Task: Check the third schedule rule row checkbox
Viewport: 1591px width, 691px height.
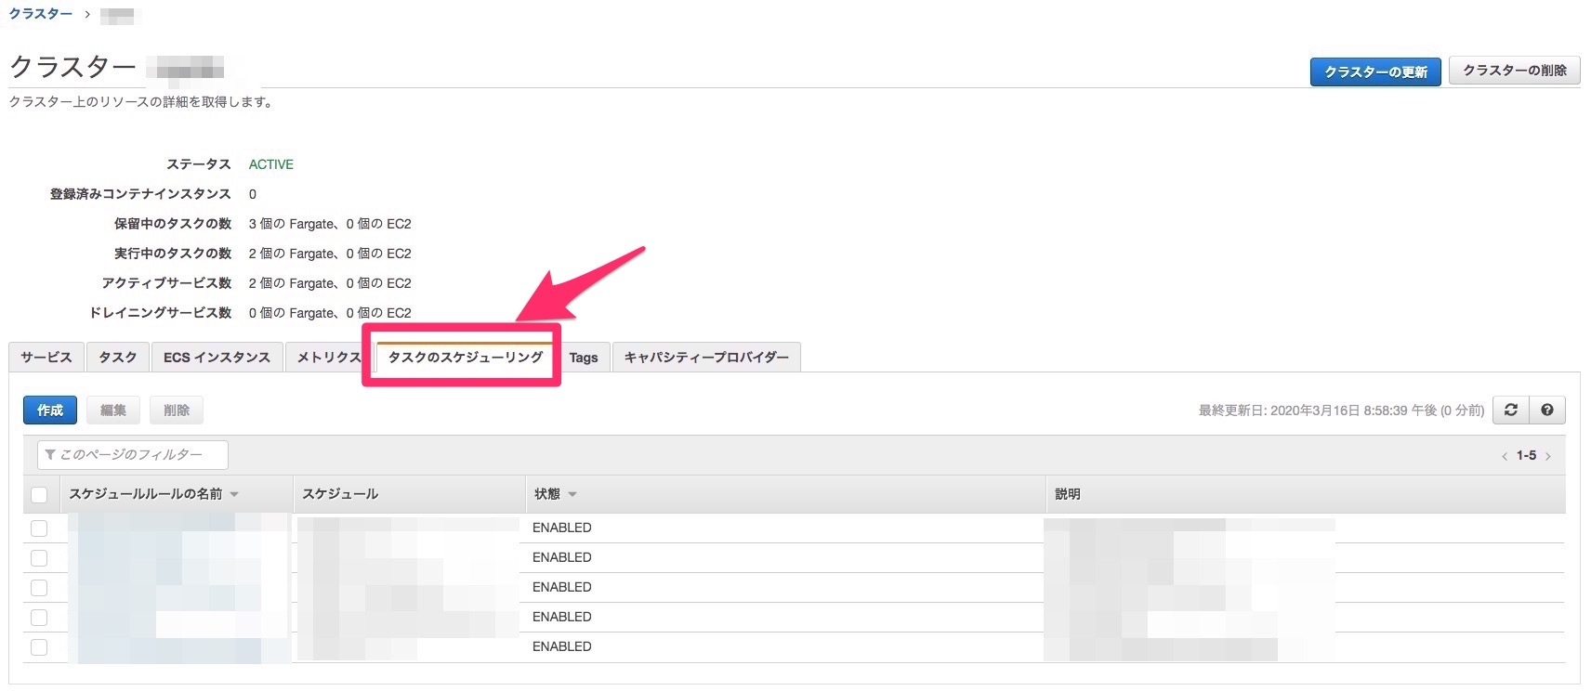Action: (39, 587)
